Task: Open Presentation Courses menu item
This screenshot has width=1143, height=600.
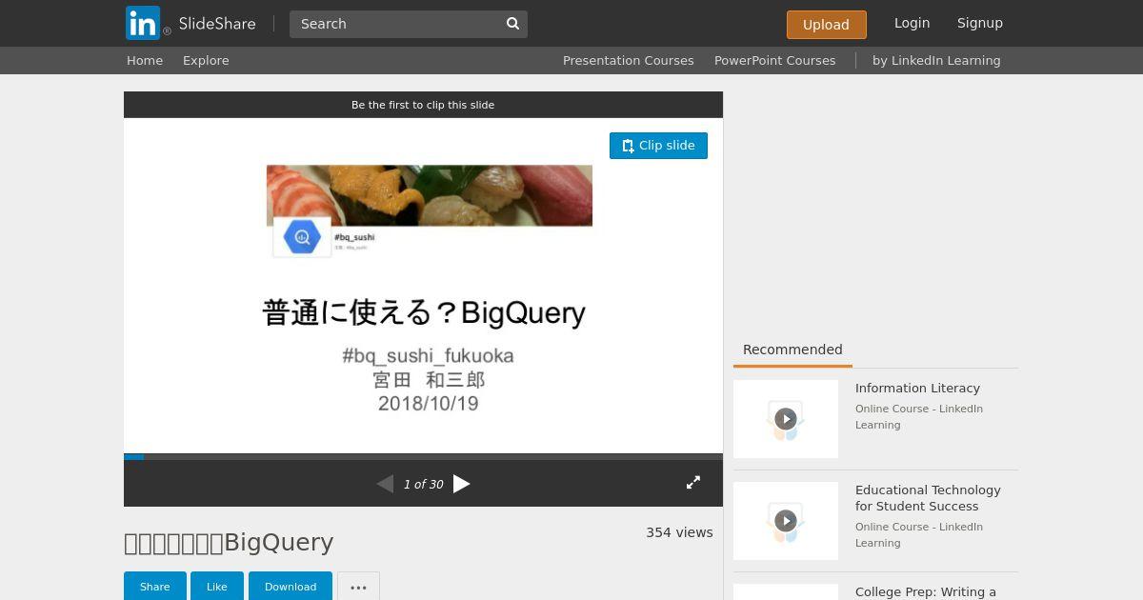Action: click(628, 60)
